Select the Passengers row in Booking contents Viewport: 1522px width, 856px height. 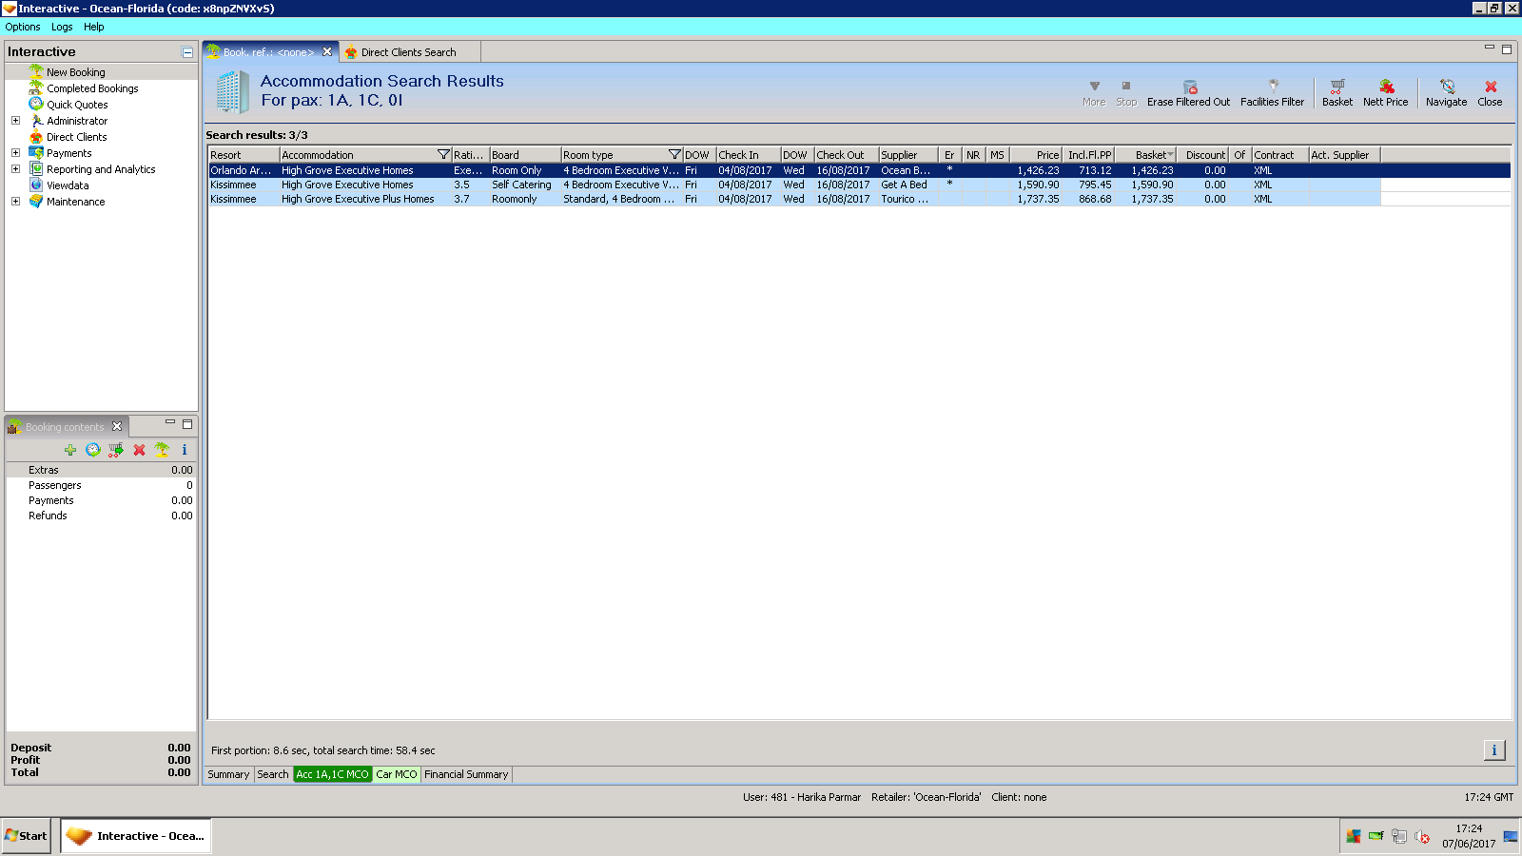[101, 485]
